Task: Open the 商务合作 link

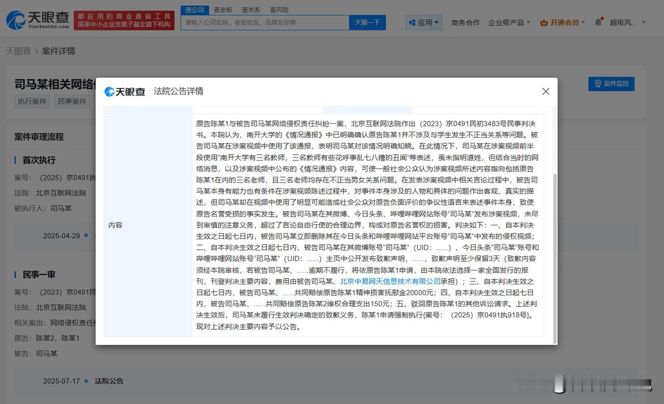Action: (x=465, y=23)
